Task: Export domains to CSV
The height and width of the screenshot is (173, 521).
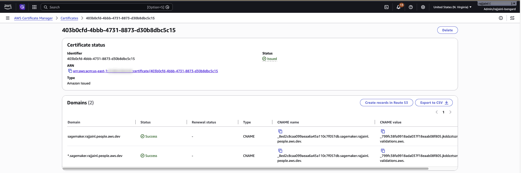Action: pos(434,103)
